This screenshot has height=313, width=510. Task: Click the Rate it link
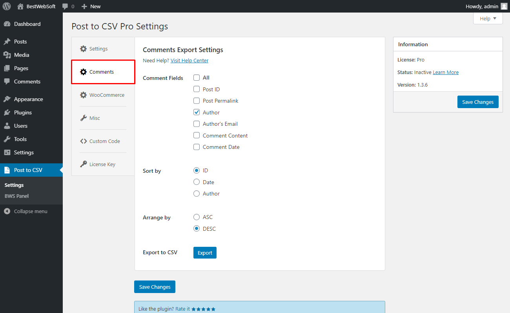(x=182, y=309)
